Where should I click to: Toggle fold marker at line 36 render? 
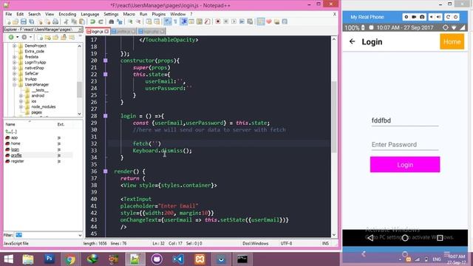tap(105, 171)
